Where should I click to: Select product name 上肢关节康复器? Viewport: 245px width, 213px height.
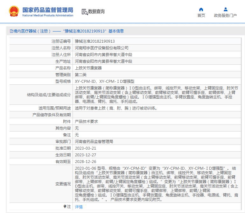[88, 68]
